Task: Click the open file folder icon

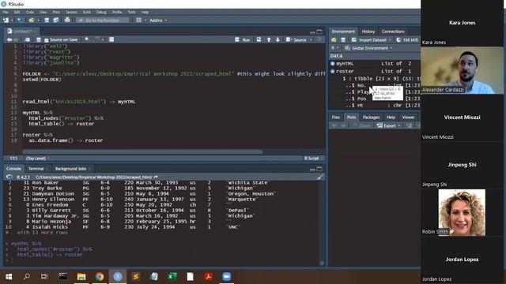Action: coord(32,21)
